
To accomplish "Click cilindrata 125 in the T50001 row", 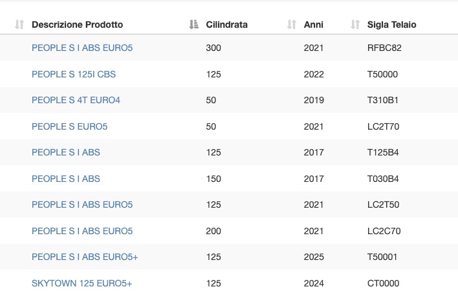I will pos(213,257).
